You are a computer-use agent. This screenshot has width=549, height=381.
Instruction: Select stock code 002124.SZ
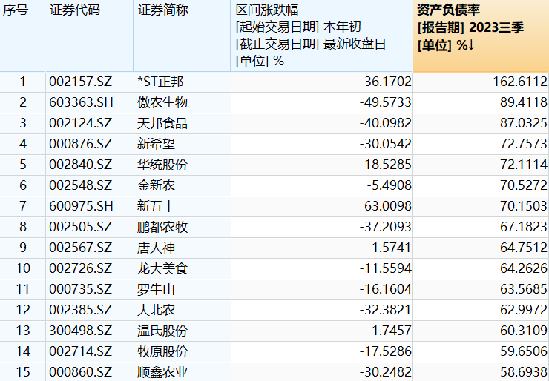pos(81,123)
